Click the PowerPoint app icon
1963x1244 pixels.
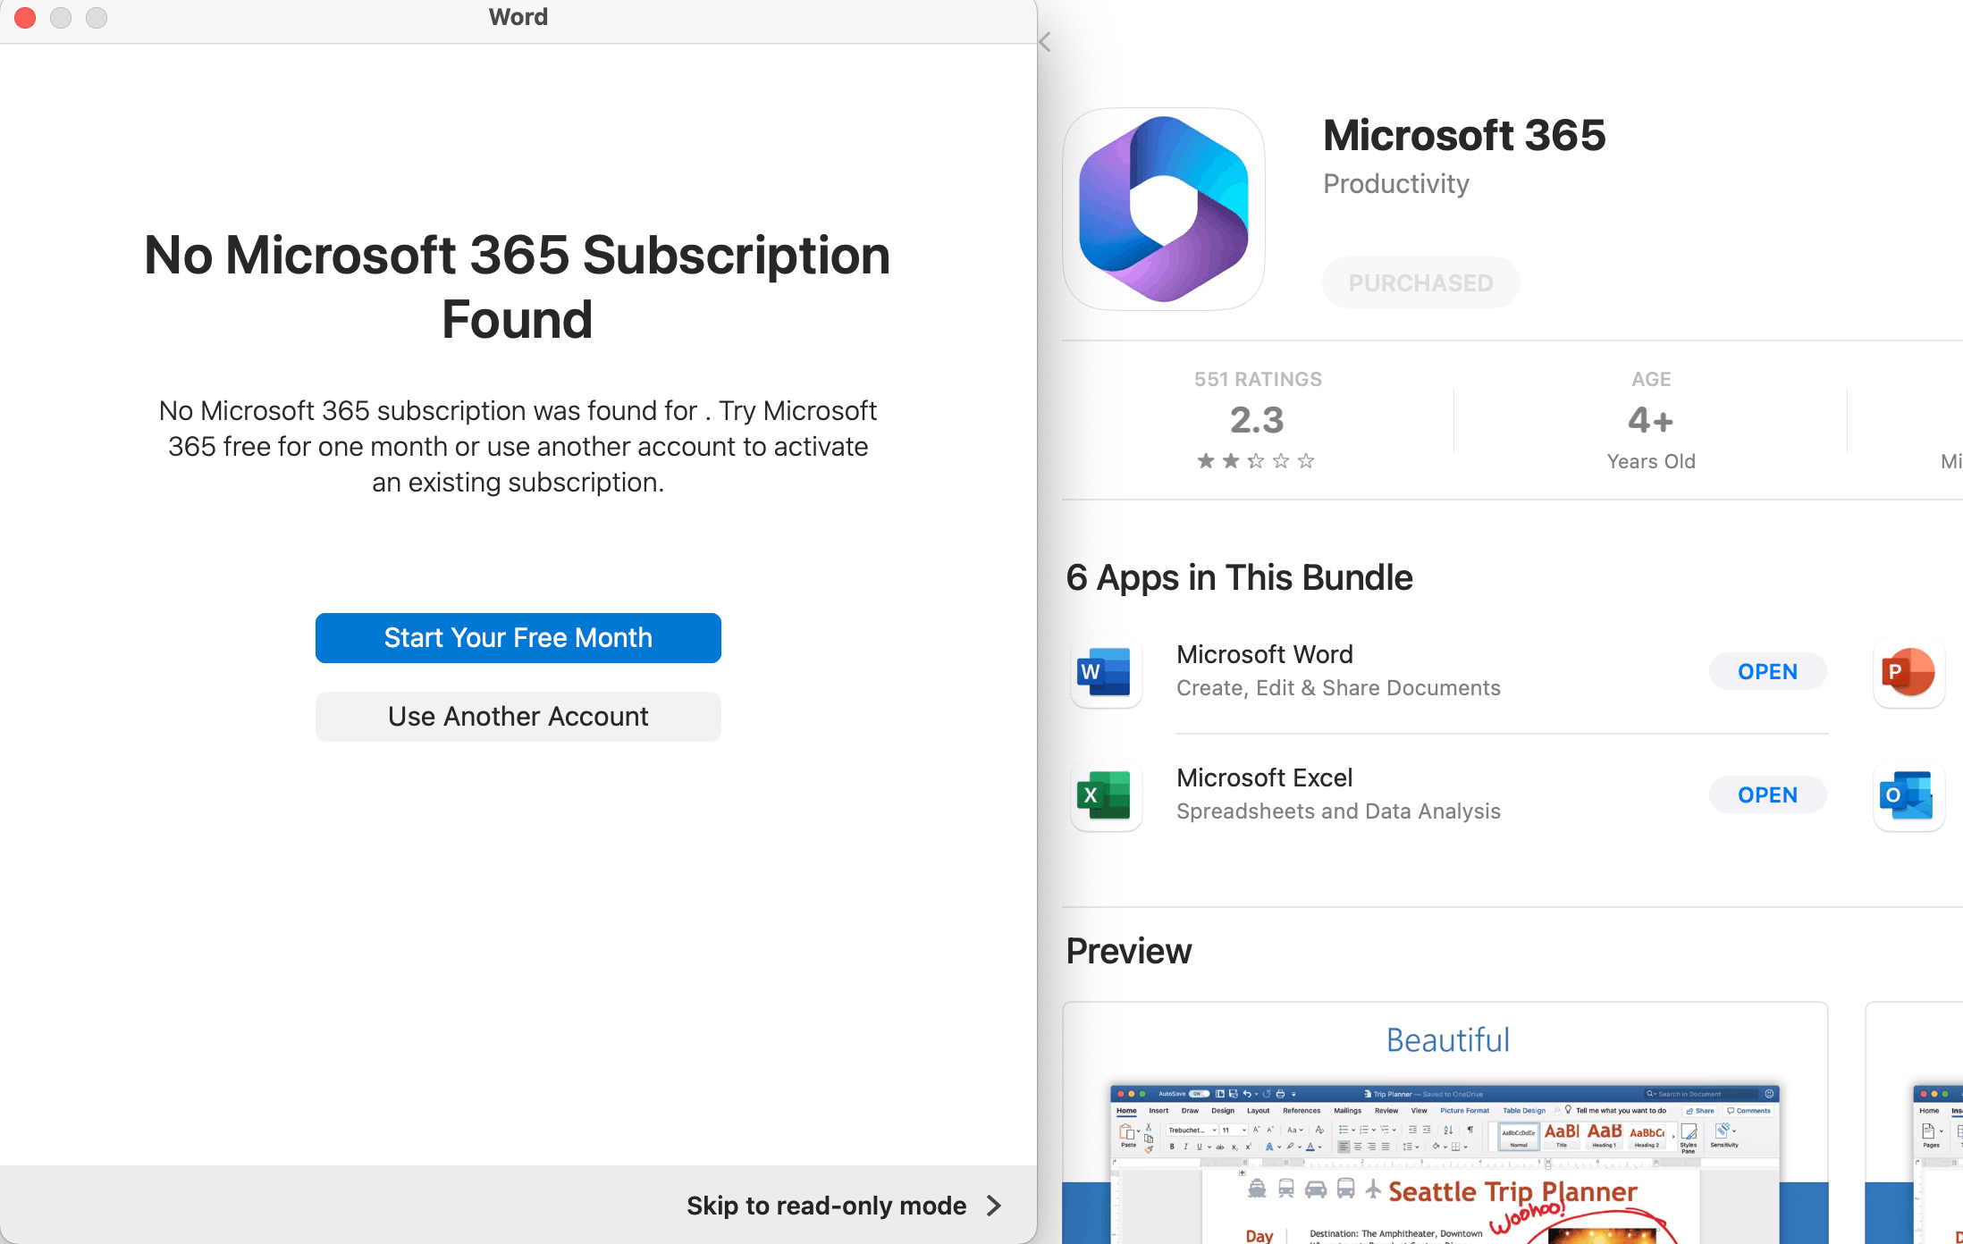pyautogui.click(x=1908, y=672)
